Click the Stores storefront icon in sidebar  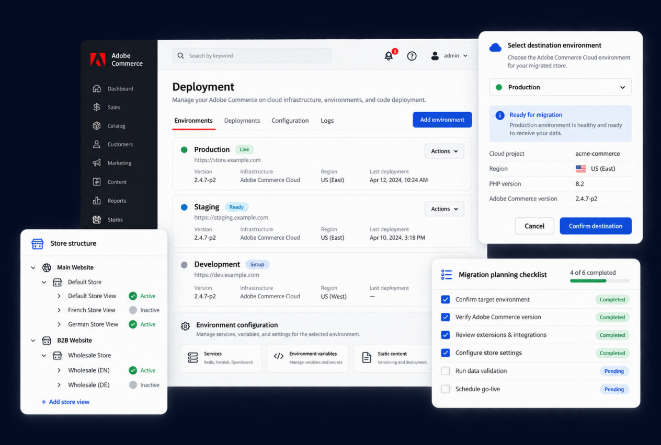[97, 220]
